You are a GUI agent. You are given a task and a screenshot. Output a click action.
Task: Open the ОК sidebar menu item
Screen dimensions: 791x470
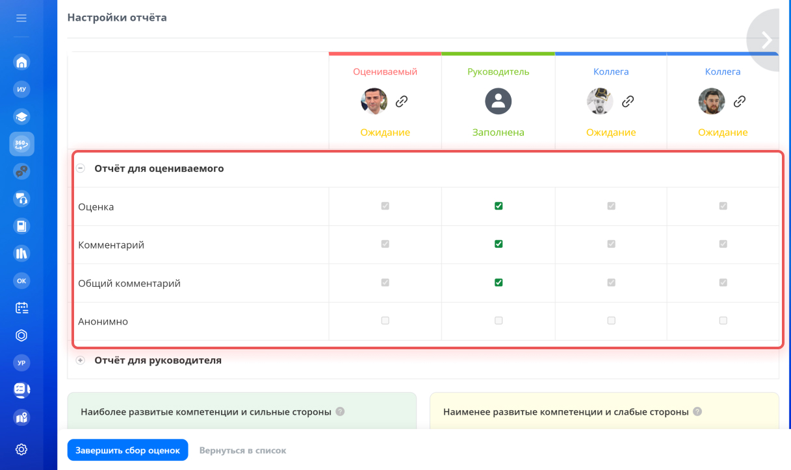[21, 280]
